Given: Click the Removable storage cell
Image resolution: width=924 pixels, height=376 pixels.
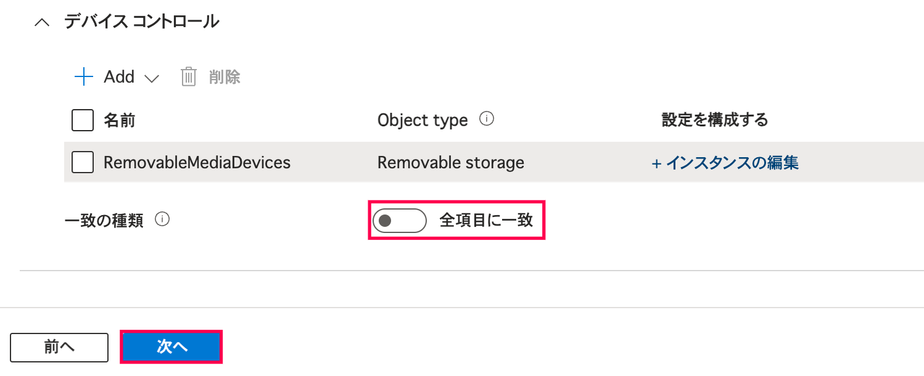Looking at the screenshot, I should coord(451,163).
